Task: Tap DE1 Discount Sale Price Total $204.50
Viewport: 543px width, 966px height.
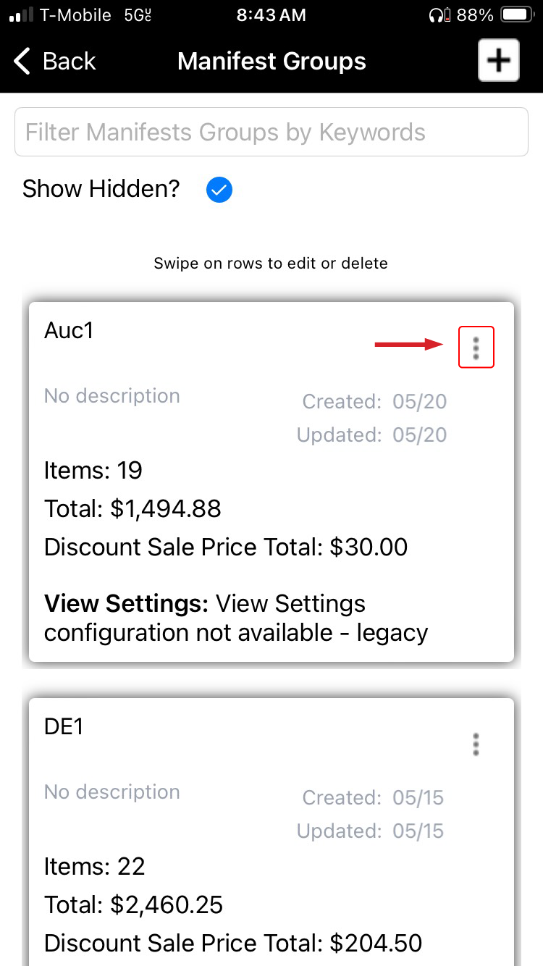Action: [x=232, y=943]
